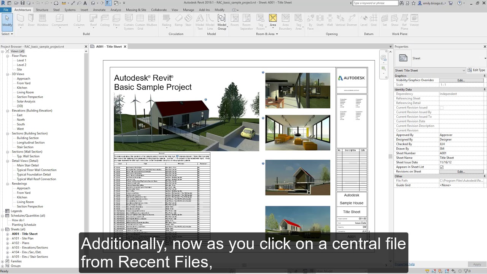Image resolution: width=487 pixels, height=274 pixels.
Task: Open the File menu
Action: click(x=6, y=10)
